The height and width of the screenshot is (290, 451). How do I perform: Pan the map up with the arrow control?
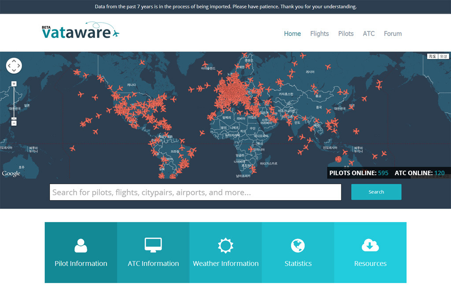click(14, 61)
